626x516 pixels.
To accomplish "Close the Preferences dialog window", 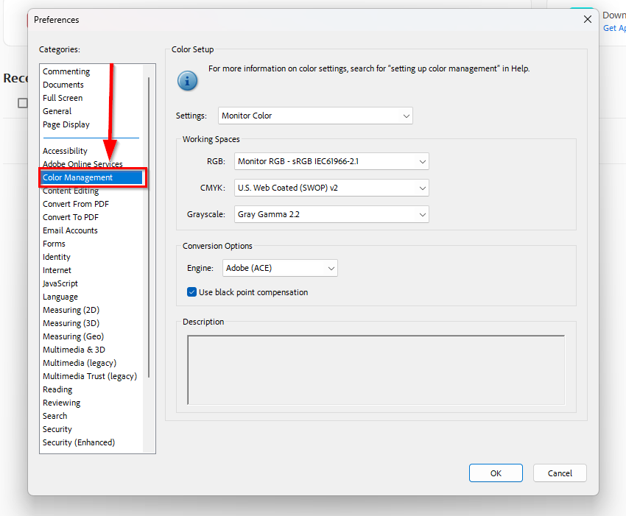I will (587, 20).
